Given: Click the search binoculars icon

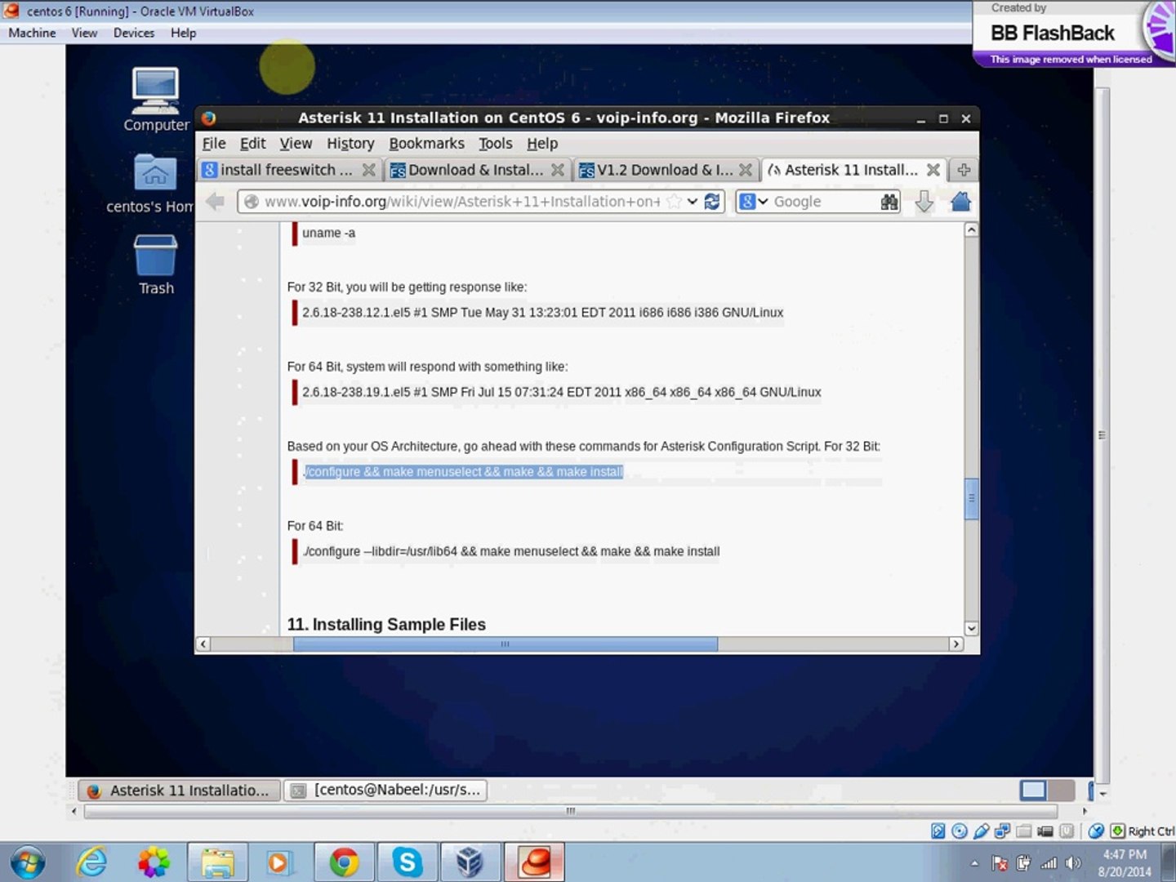Looking at the screenshot, I should 889,201.
